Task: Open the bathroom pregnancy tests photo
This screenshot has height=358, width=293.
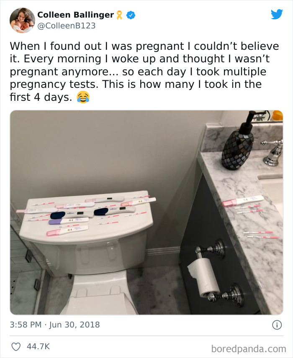Action: [146, 212]
